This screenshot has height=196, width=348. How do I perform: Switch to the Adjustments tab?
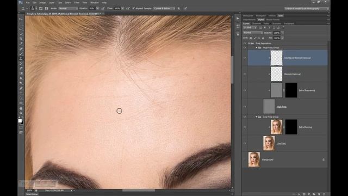coord(249,20)
